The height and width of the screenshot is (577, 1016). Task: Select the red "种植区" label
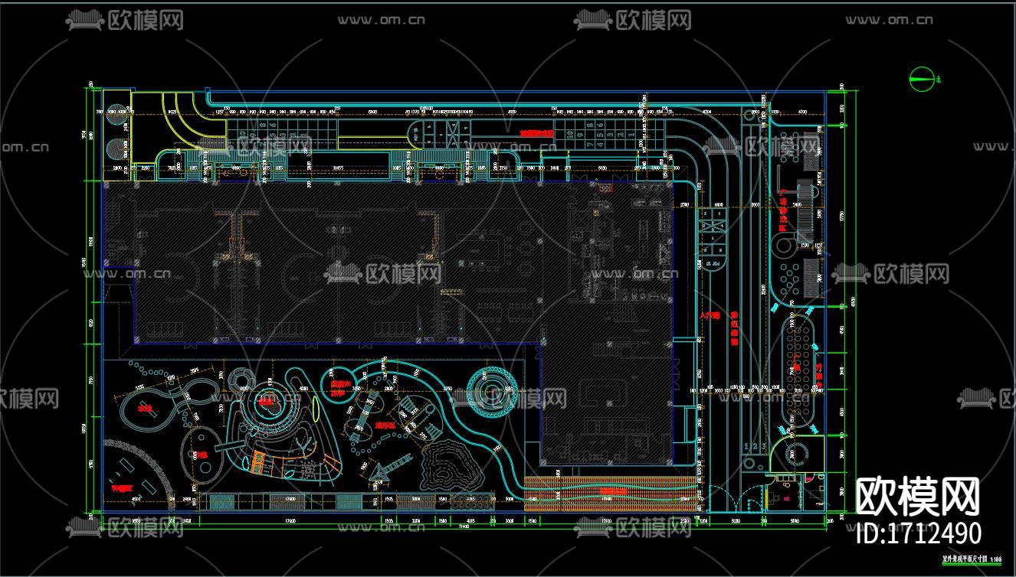coord(121,487)
